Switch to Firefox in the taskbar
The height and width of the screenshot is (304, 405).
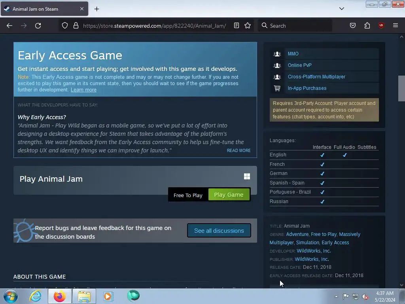pyautogui.click(x=59, y=296)
